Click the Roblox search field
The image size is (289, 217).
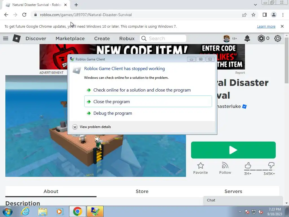tap(163, 38)
